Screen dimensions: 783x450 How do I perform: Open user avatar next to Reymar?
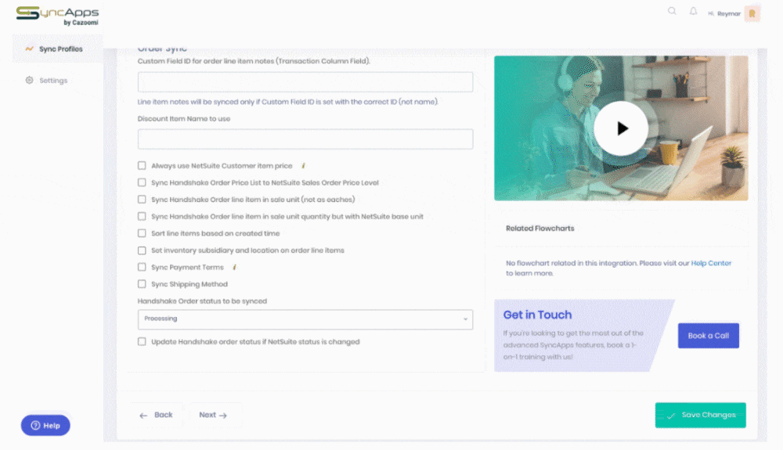click(x=752, y=13)
